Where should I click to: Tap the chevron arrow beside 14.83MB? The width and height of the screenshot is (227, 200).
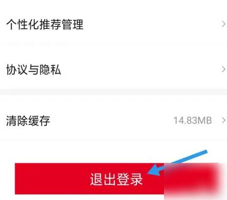coord(224,121)
